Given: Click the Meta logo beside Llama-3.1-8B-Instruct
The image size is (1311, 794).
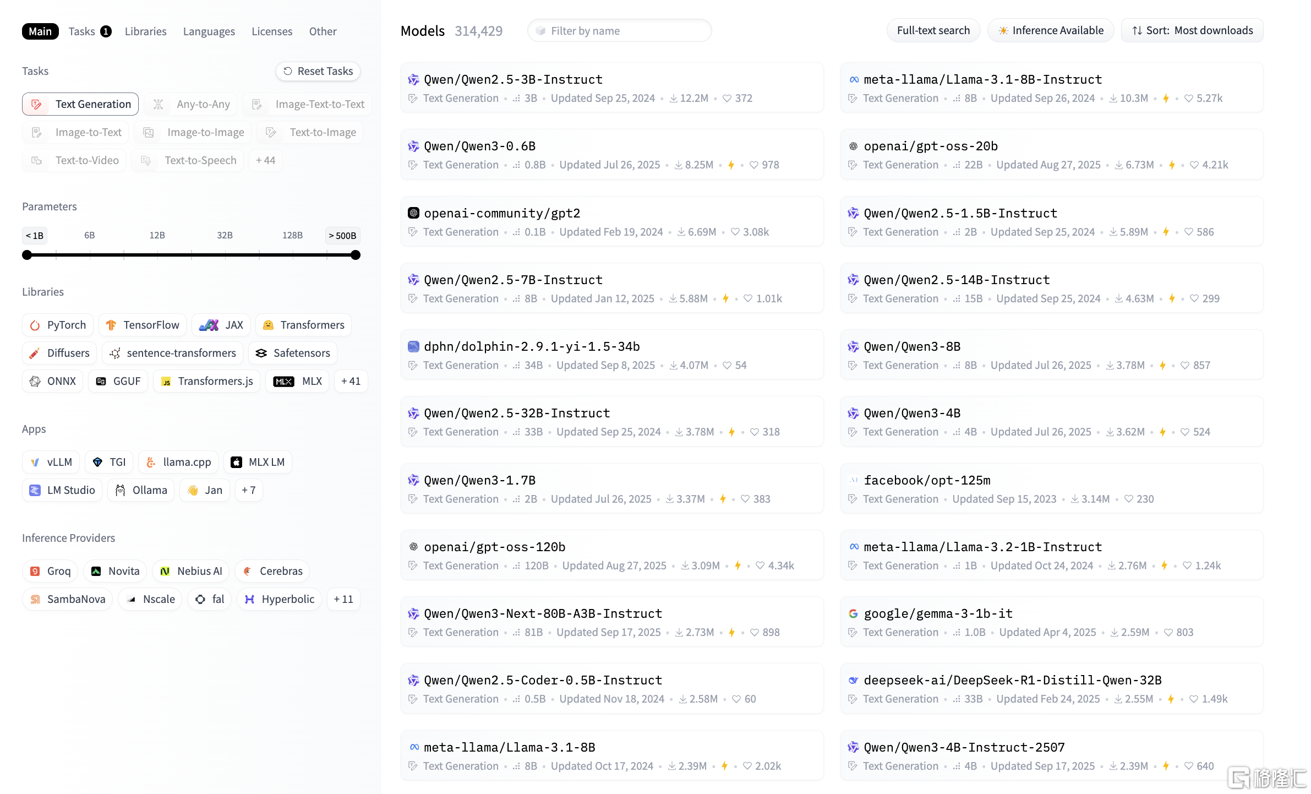Looking at the screenshot, I should pos(854,80).
